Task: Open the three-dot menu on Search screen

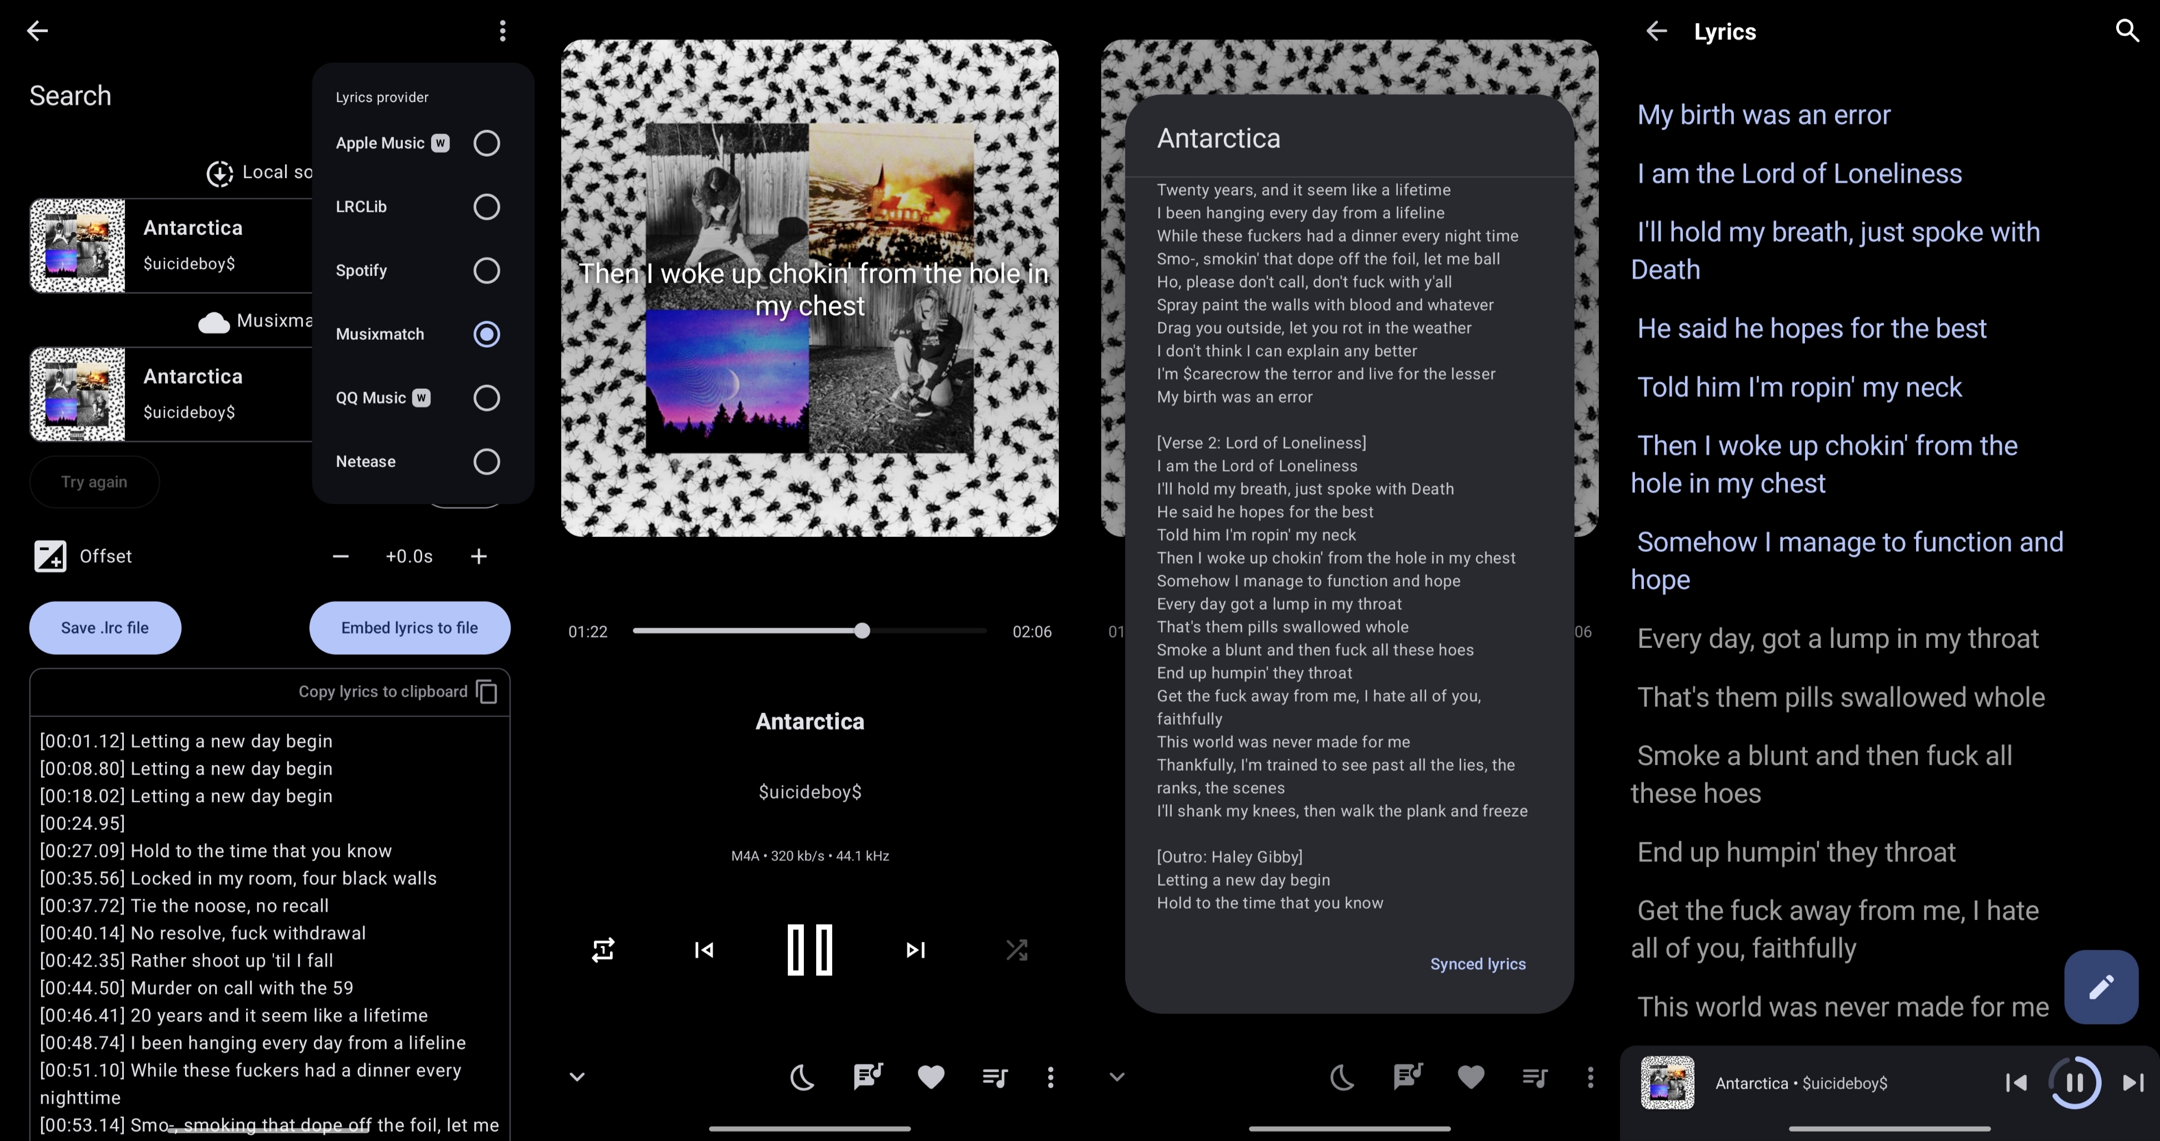Action: [502, 31]
